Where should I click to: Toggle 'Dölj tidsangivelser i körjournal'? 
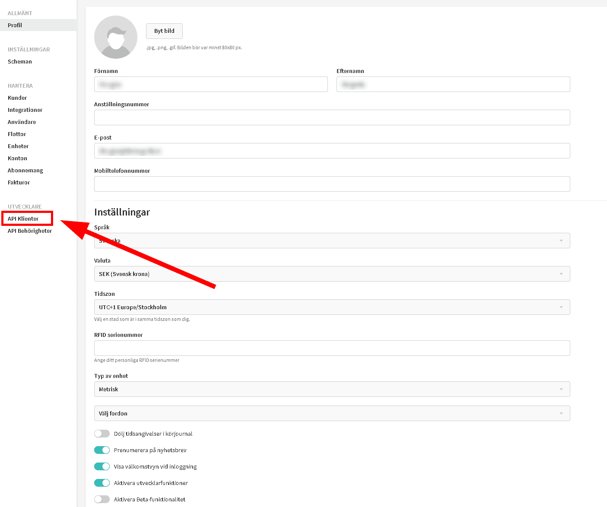(x=102, y=434)
